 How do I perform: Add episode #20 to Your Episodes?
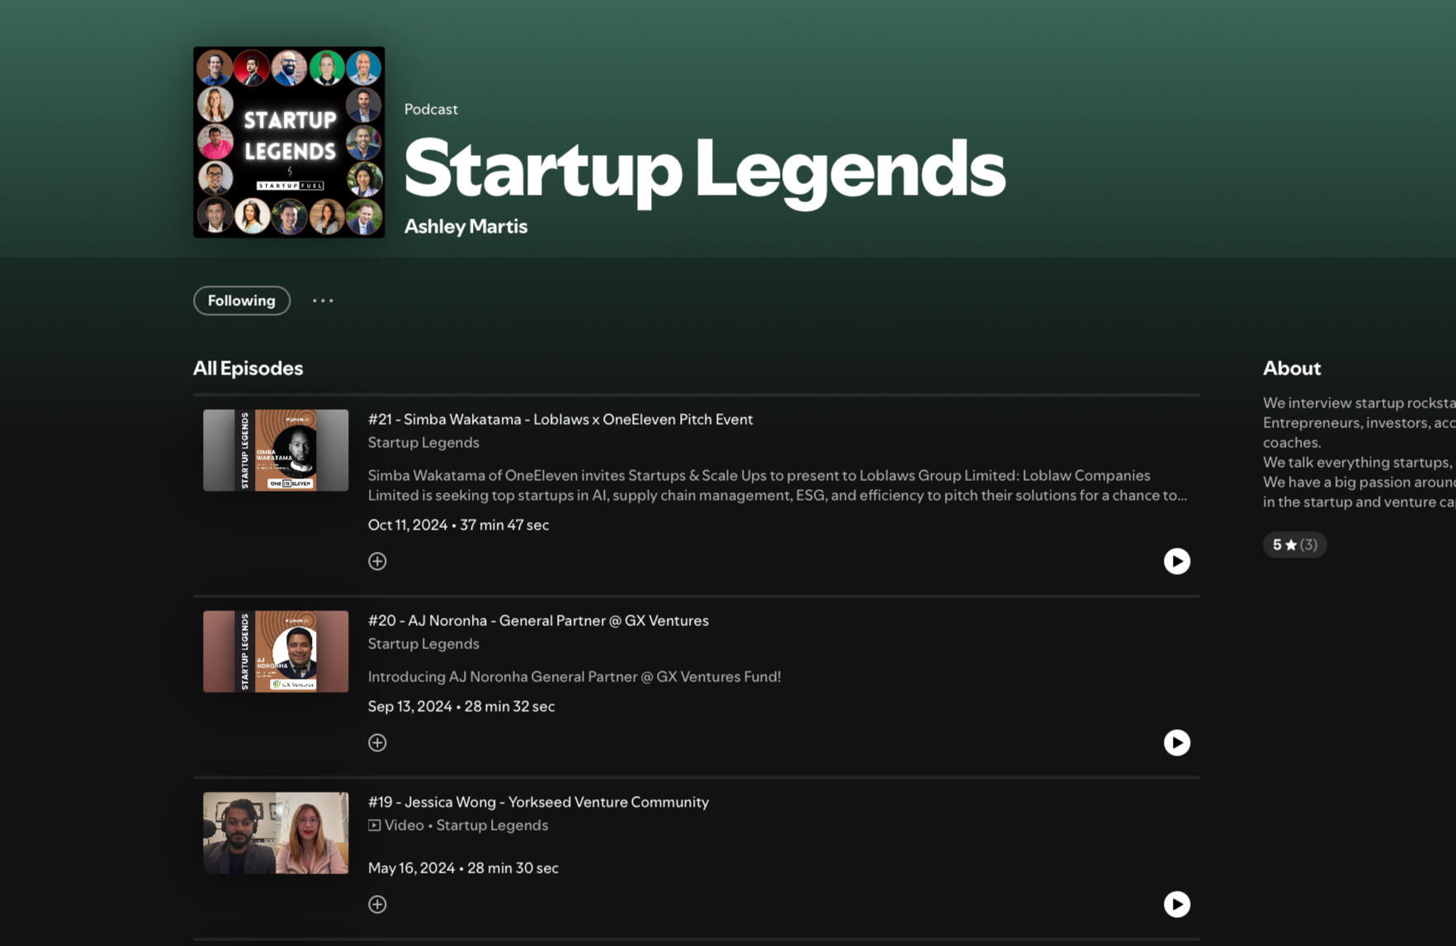(377, 742)
